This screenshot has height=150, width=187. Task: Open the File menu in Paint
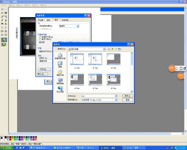(4, 5)
